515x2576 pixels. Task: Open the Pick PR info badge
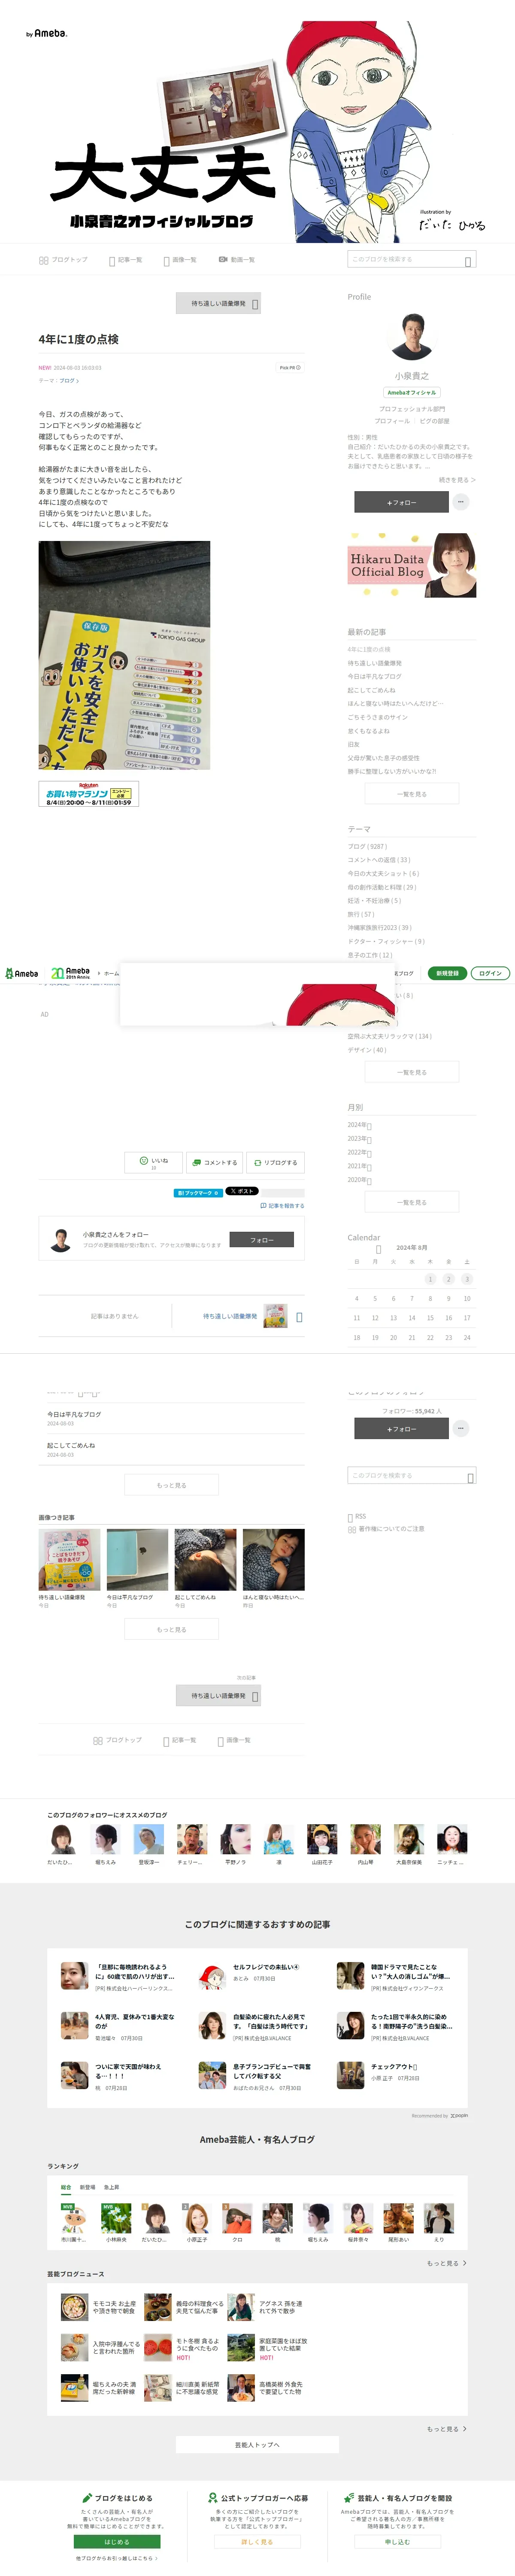click(290, 368)
